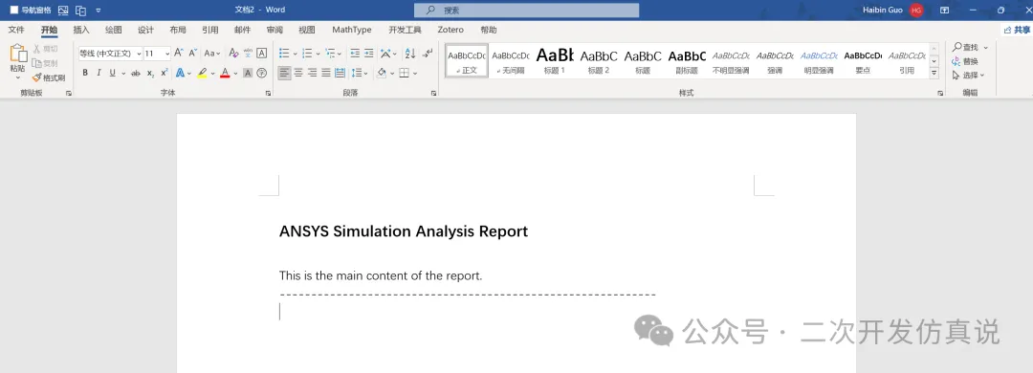
Task: Open the font dialog launcher
Action: 268,94
